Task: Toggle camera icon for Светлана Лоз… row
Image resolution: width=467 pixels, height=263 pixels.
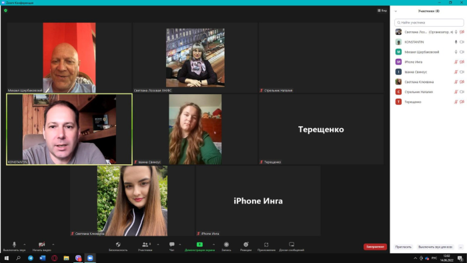Action: pyautogui.click(x=462, y=32)
